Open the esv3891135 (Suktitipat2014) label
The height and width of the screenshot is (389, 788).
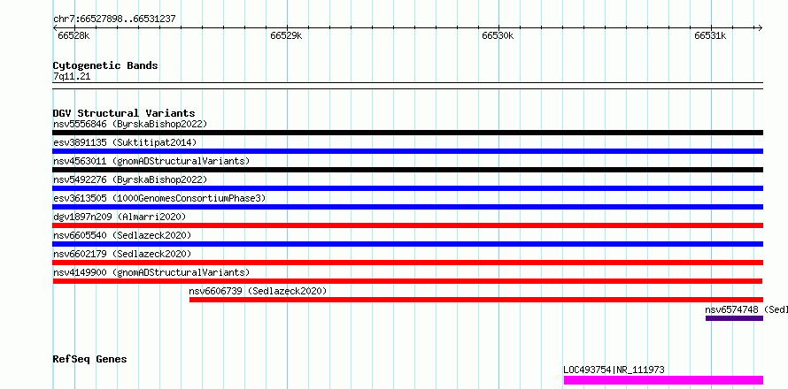[125, 142]
